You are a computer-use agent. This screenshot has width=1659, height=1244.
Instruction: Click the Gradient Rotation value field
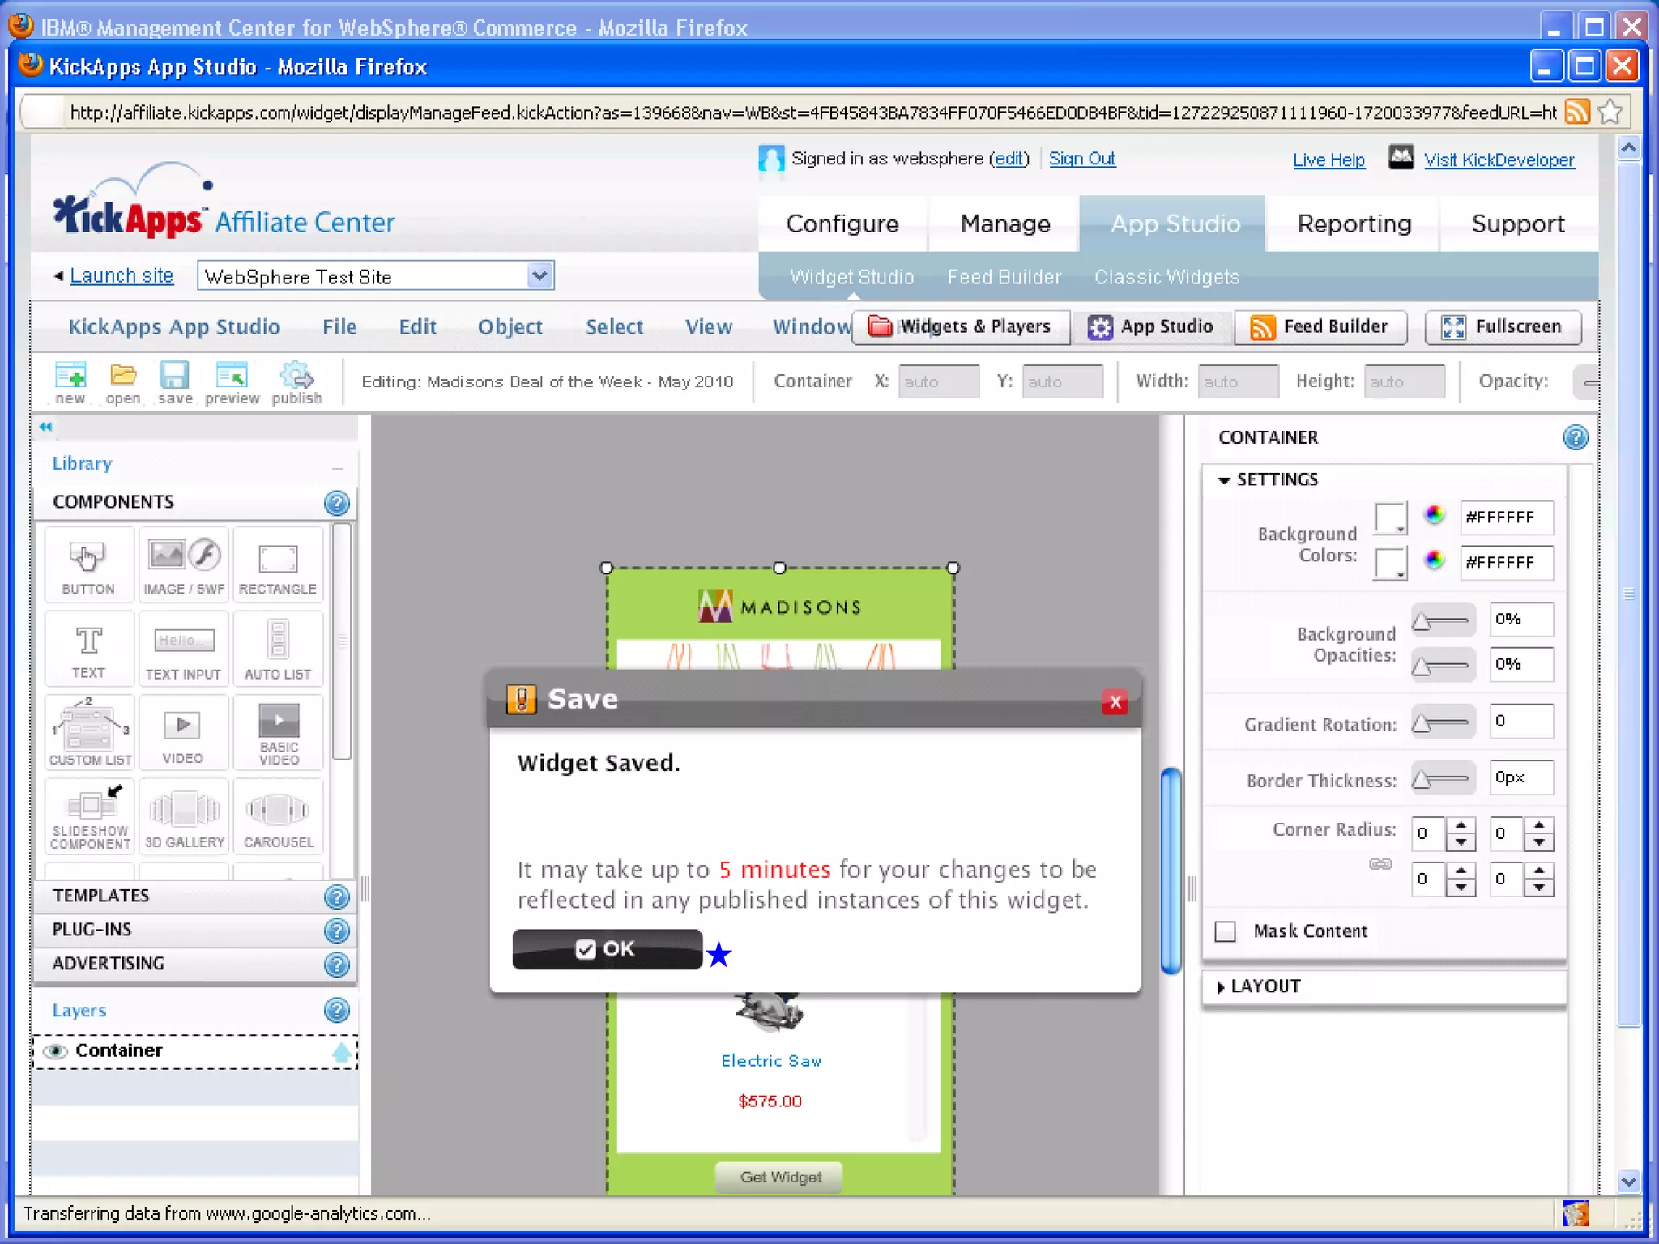tap(1520, 721)
